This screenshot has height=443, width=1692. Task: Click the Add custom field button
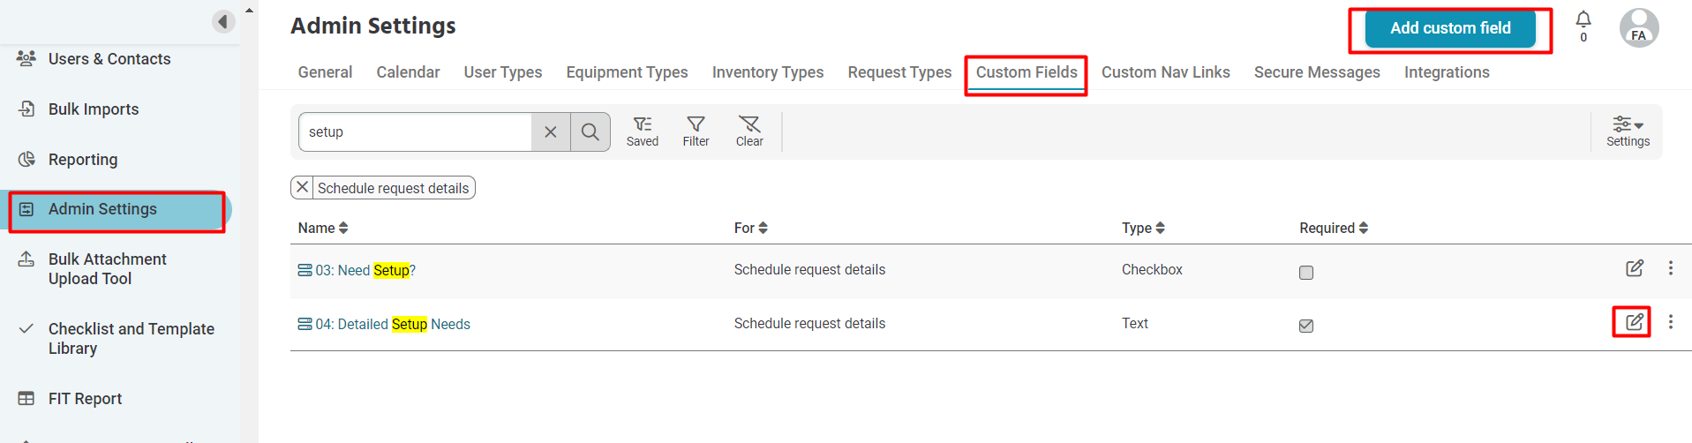coord(1450,28)
